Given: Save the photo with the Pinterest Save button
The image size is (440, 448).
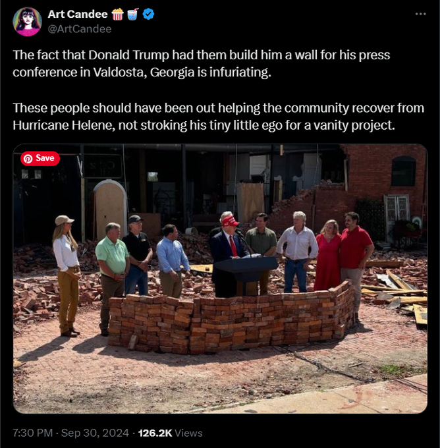Looking at the screenshot, I should point(40,159).
